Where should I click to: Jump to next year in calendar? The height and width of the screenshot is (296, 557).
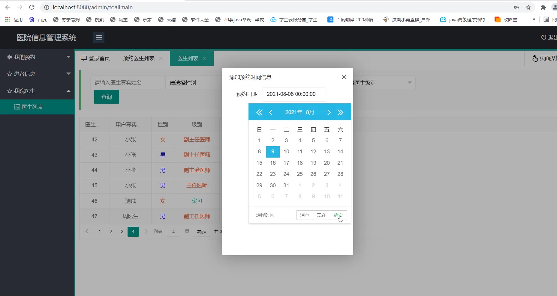click(x=340, y=112)
